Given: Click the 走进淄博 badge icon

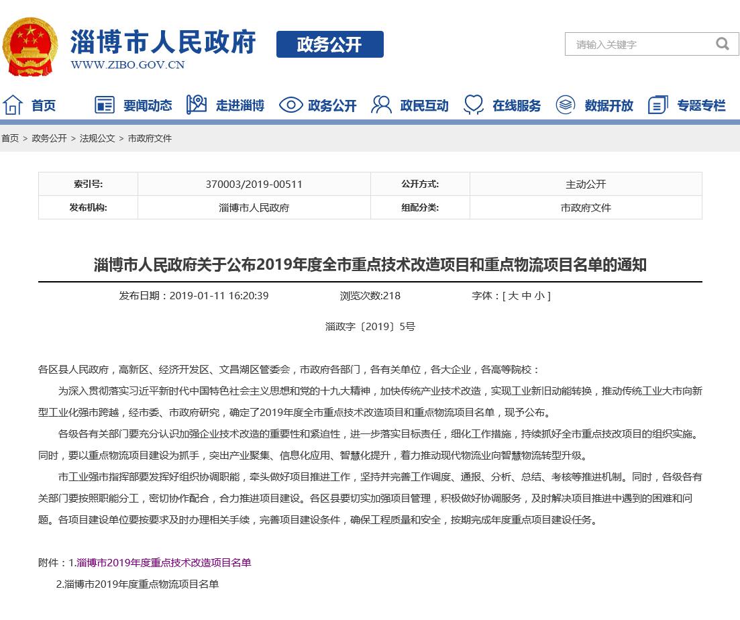Looking at the screenshot, I should click(x=196, y=105).
